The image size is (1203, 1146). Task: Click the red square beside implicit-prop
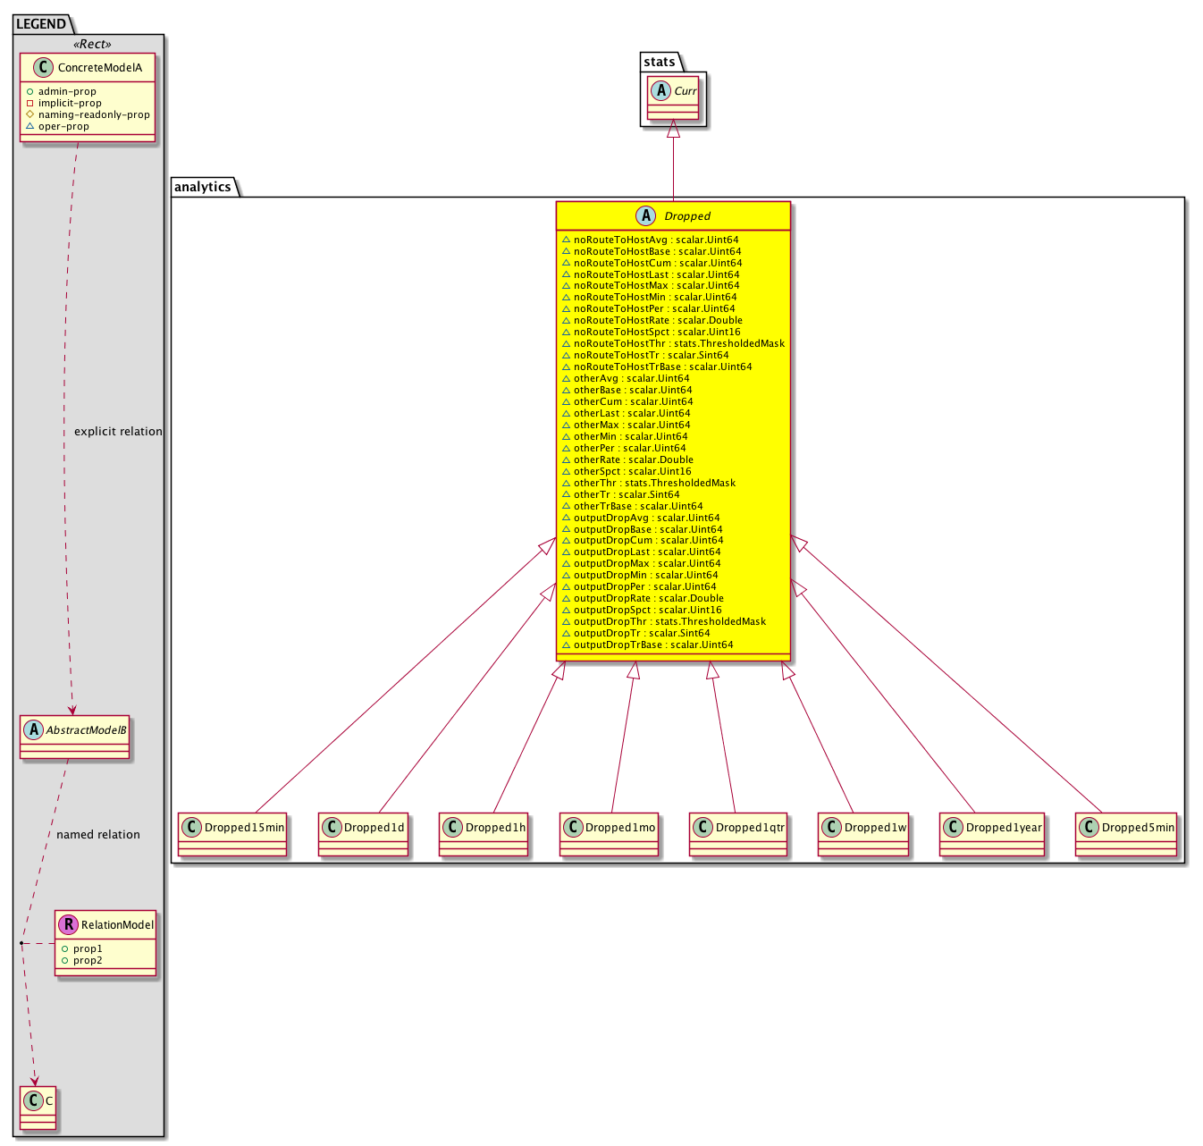coord(29,103)
